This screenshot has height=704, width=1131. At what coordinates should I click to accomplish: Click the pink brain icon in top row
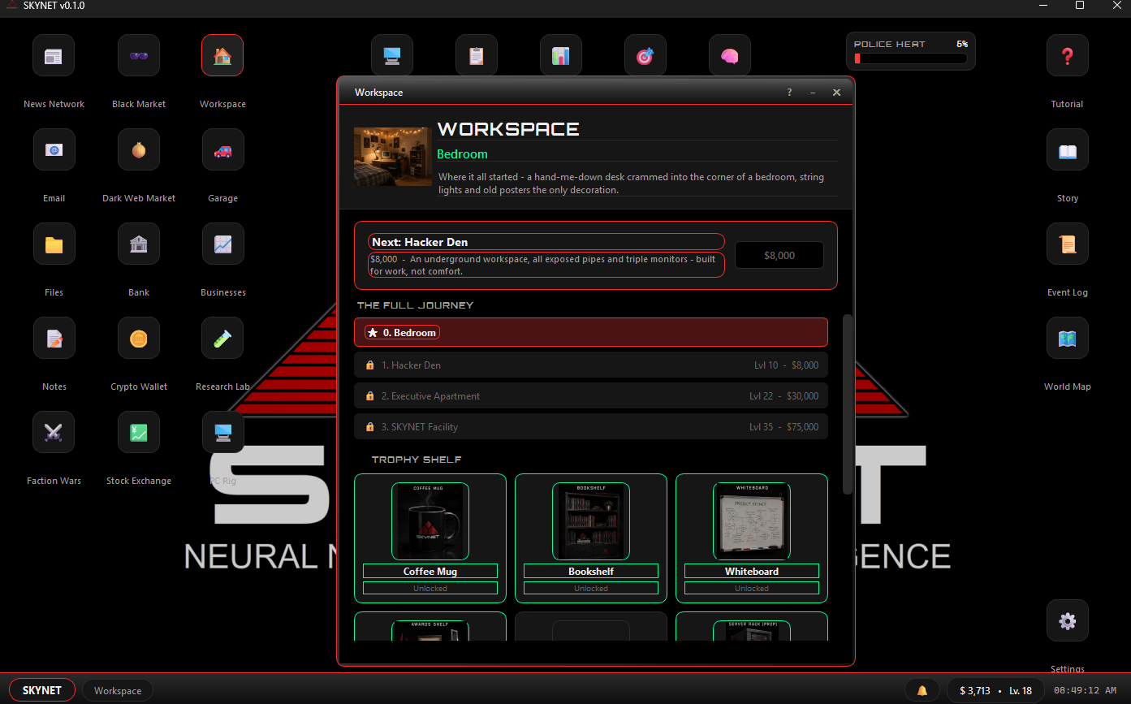(x=730, y=56)
